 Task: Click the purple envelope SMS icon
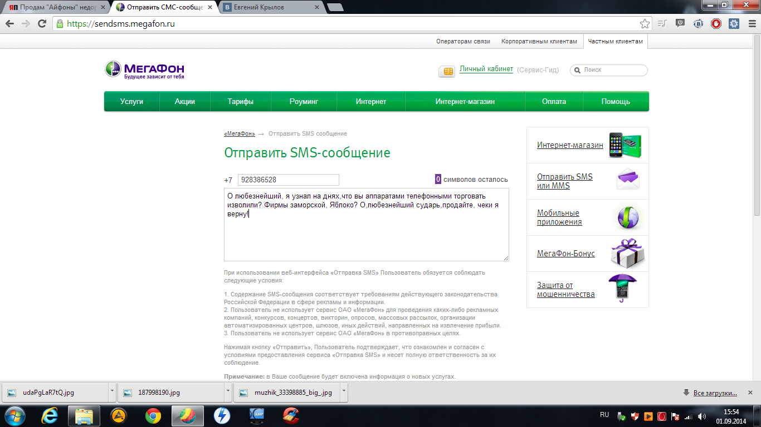click(x=628, y=180)
